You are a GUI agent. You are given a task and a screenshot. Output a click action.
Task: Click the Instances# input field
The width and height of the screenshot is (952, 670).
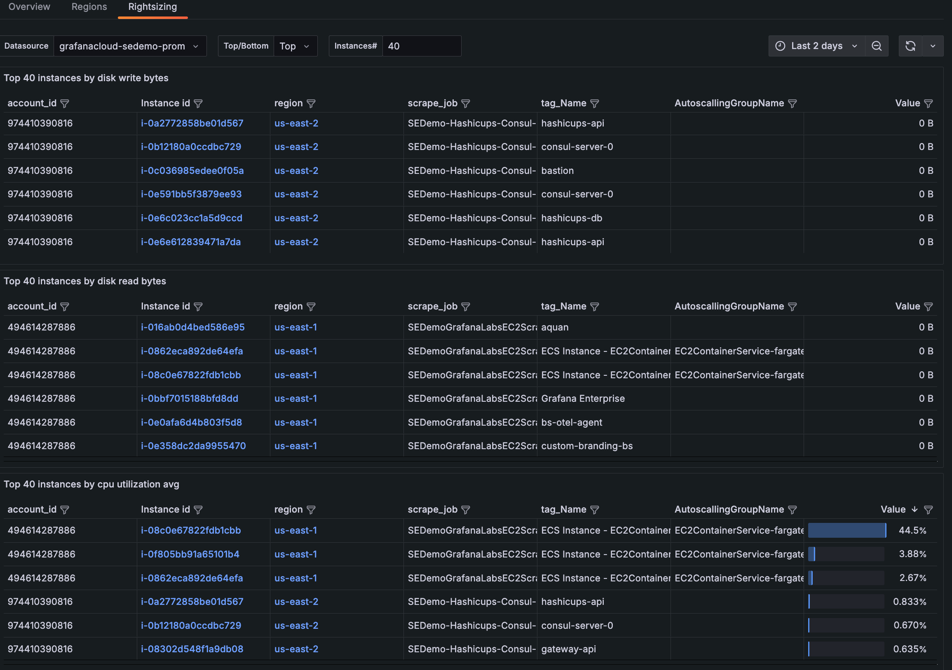420,46
